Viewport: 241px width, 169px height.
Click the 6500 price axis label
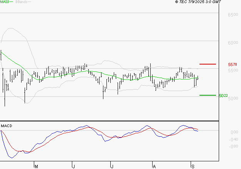pos(233,15)
